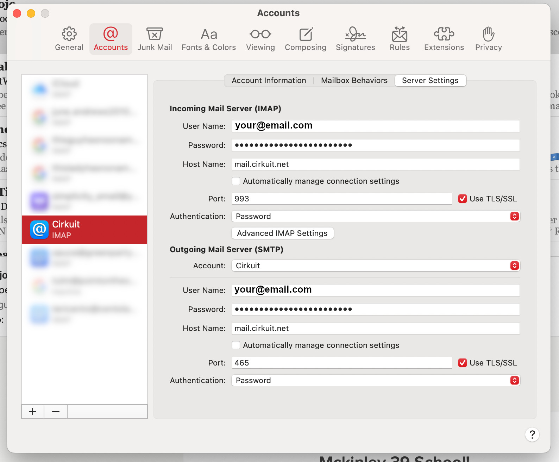Click the incoming User Name field

tap(376, 126)
